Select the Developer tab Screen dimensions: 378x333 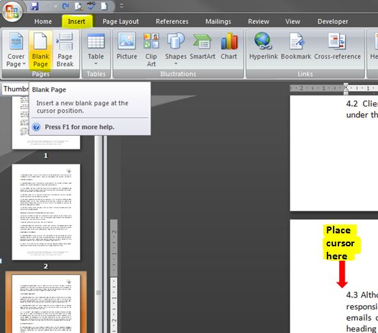pyautogui.click(x=333, y=21)
